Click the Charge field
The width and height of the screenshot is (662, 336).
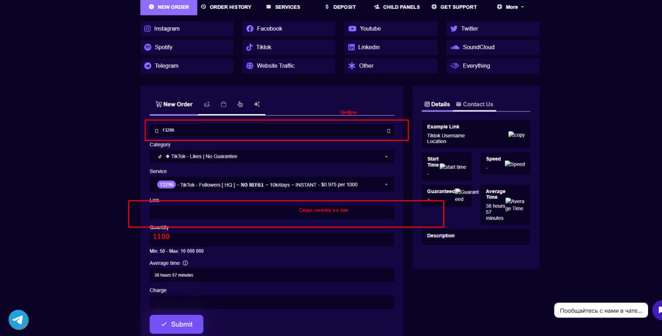(272, 302)
